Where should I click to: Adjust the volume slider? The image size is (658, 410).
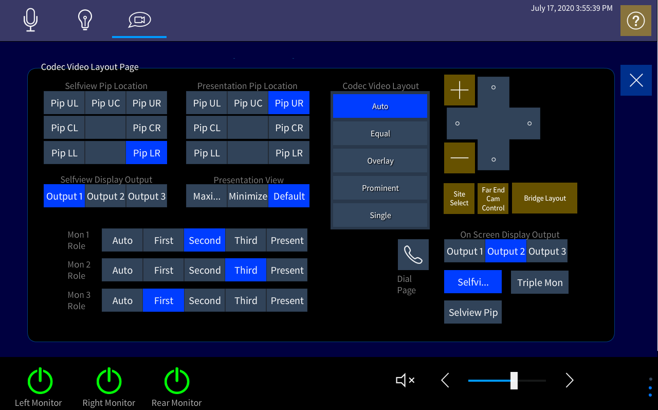click(515, 380)
